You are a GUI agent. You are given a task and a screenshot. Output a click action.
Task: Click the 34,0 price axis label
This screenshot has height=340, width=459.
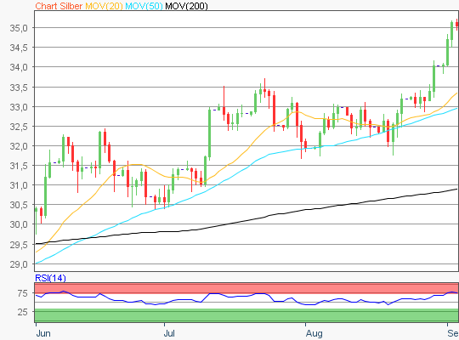pyautogui.click(x=19, y=67)
